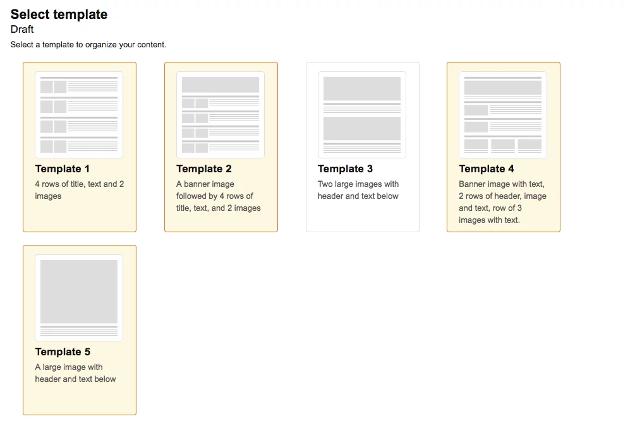The height and width of the screenshot is (426, 635).
Task: Click the Template 4 title
Action: click(x=487, y=169)
